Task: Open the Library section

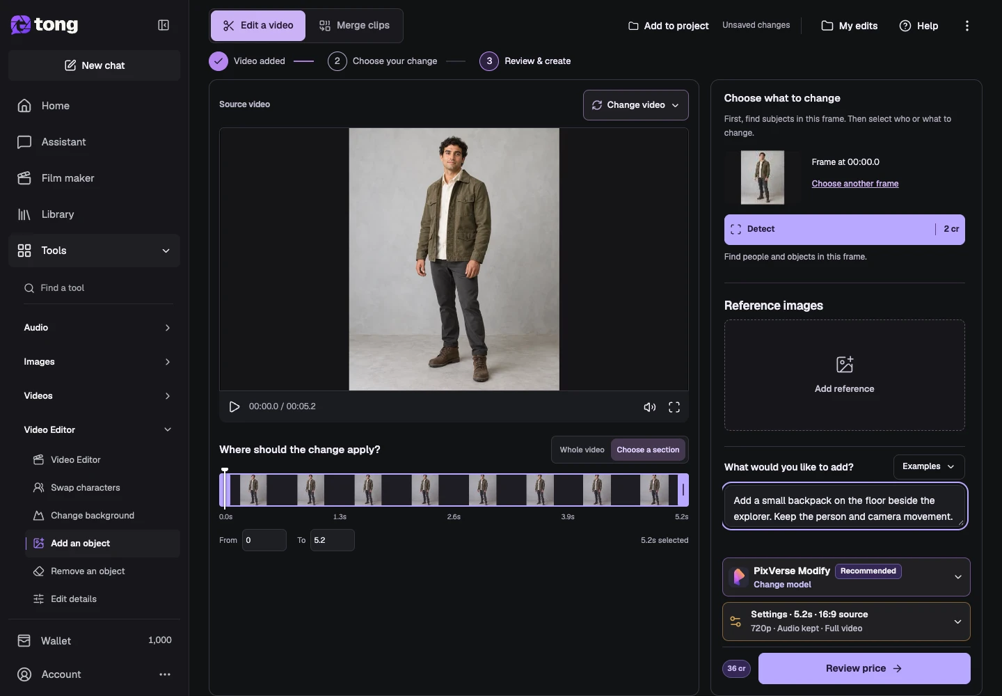Action: [94, 214]
